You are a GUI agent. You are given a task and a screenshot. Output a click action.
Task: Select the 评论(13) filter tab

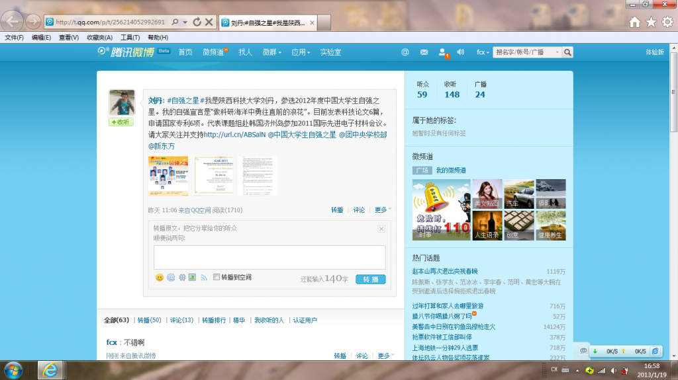tap(181, 320)
